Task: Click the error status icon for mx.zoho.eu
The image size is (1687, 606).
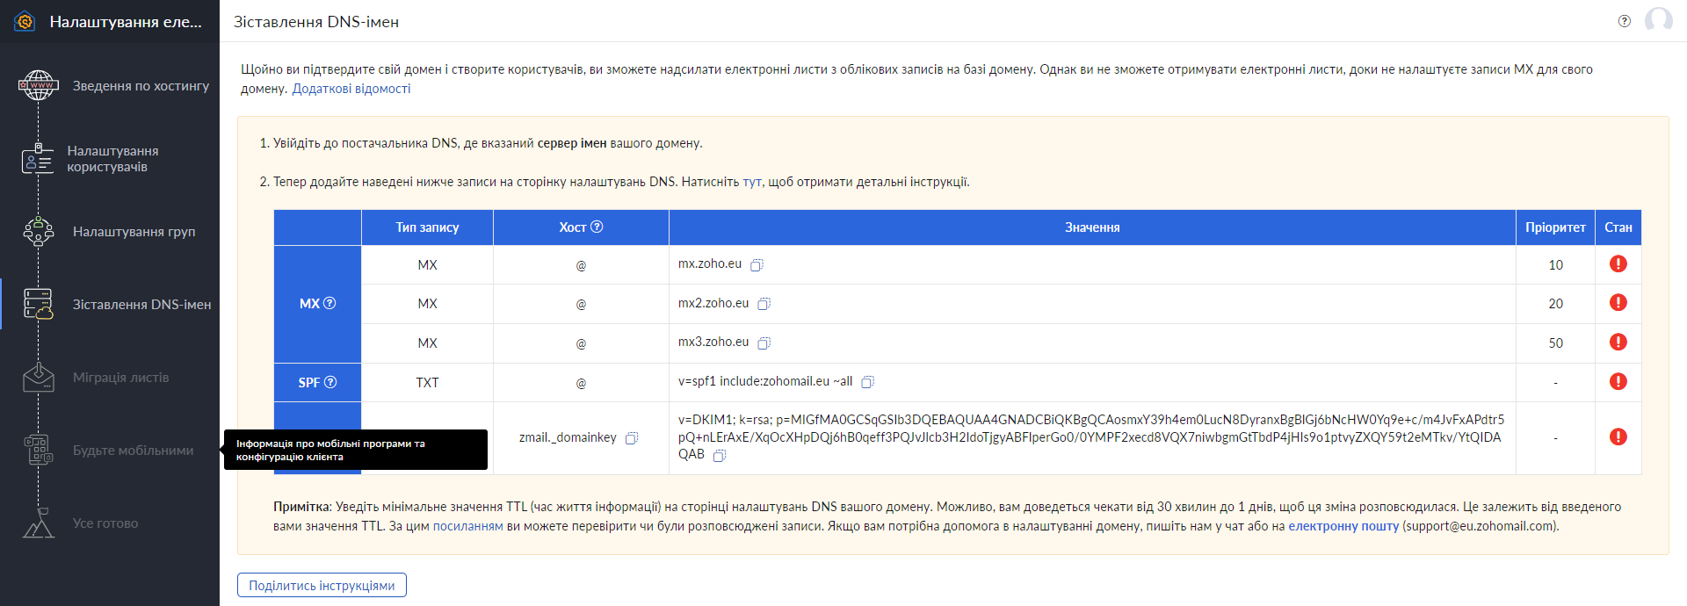Action: coord(1618,264)
